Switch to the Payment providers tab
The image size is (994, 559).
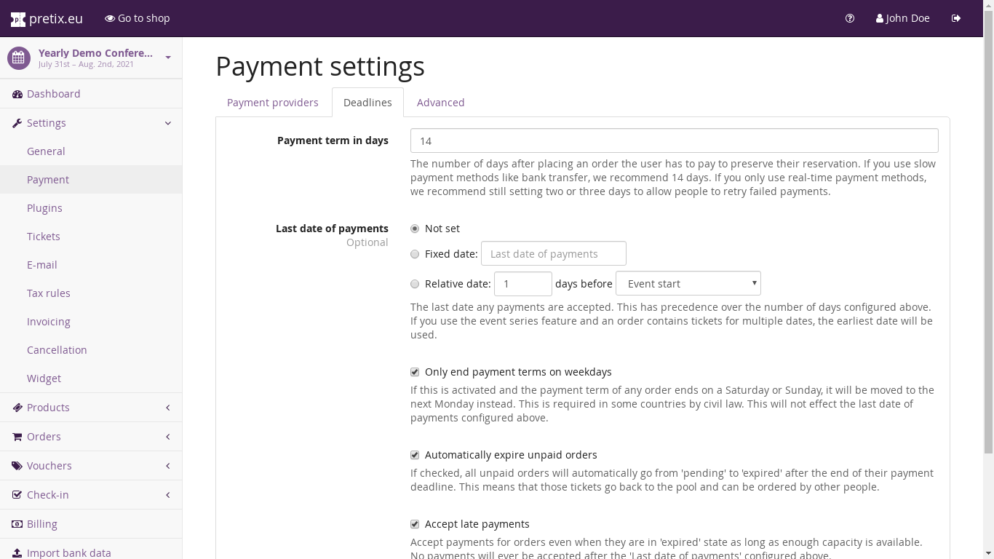click(x=272, y=103)
